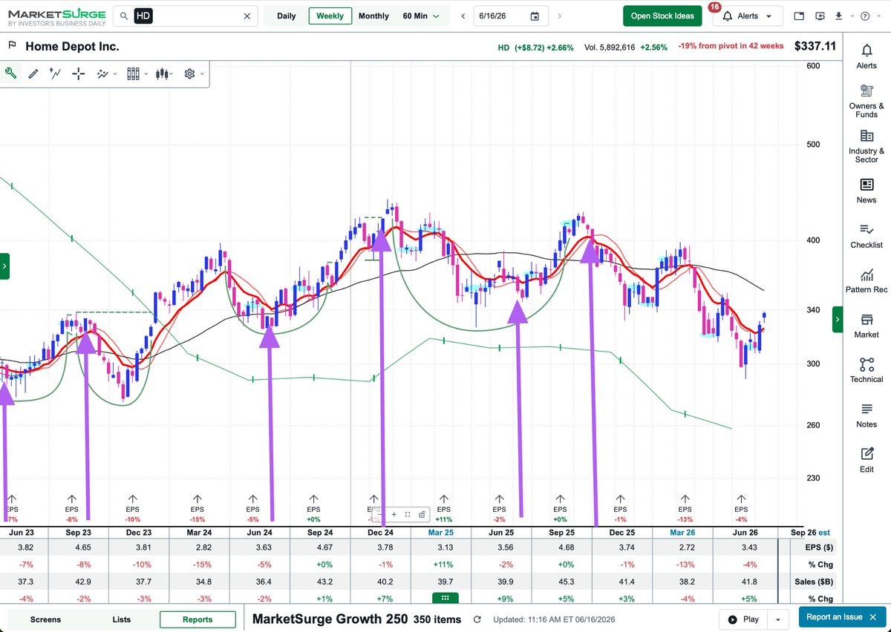Expand data columns dropdown arrow
891x632 pixels.
[145, 74]
